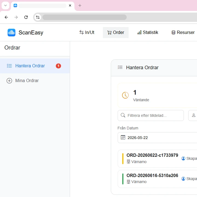
Task: Click the Ordrar sidebar heading
Action: [12, 48]
